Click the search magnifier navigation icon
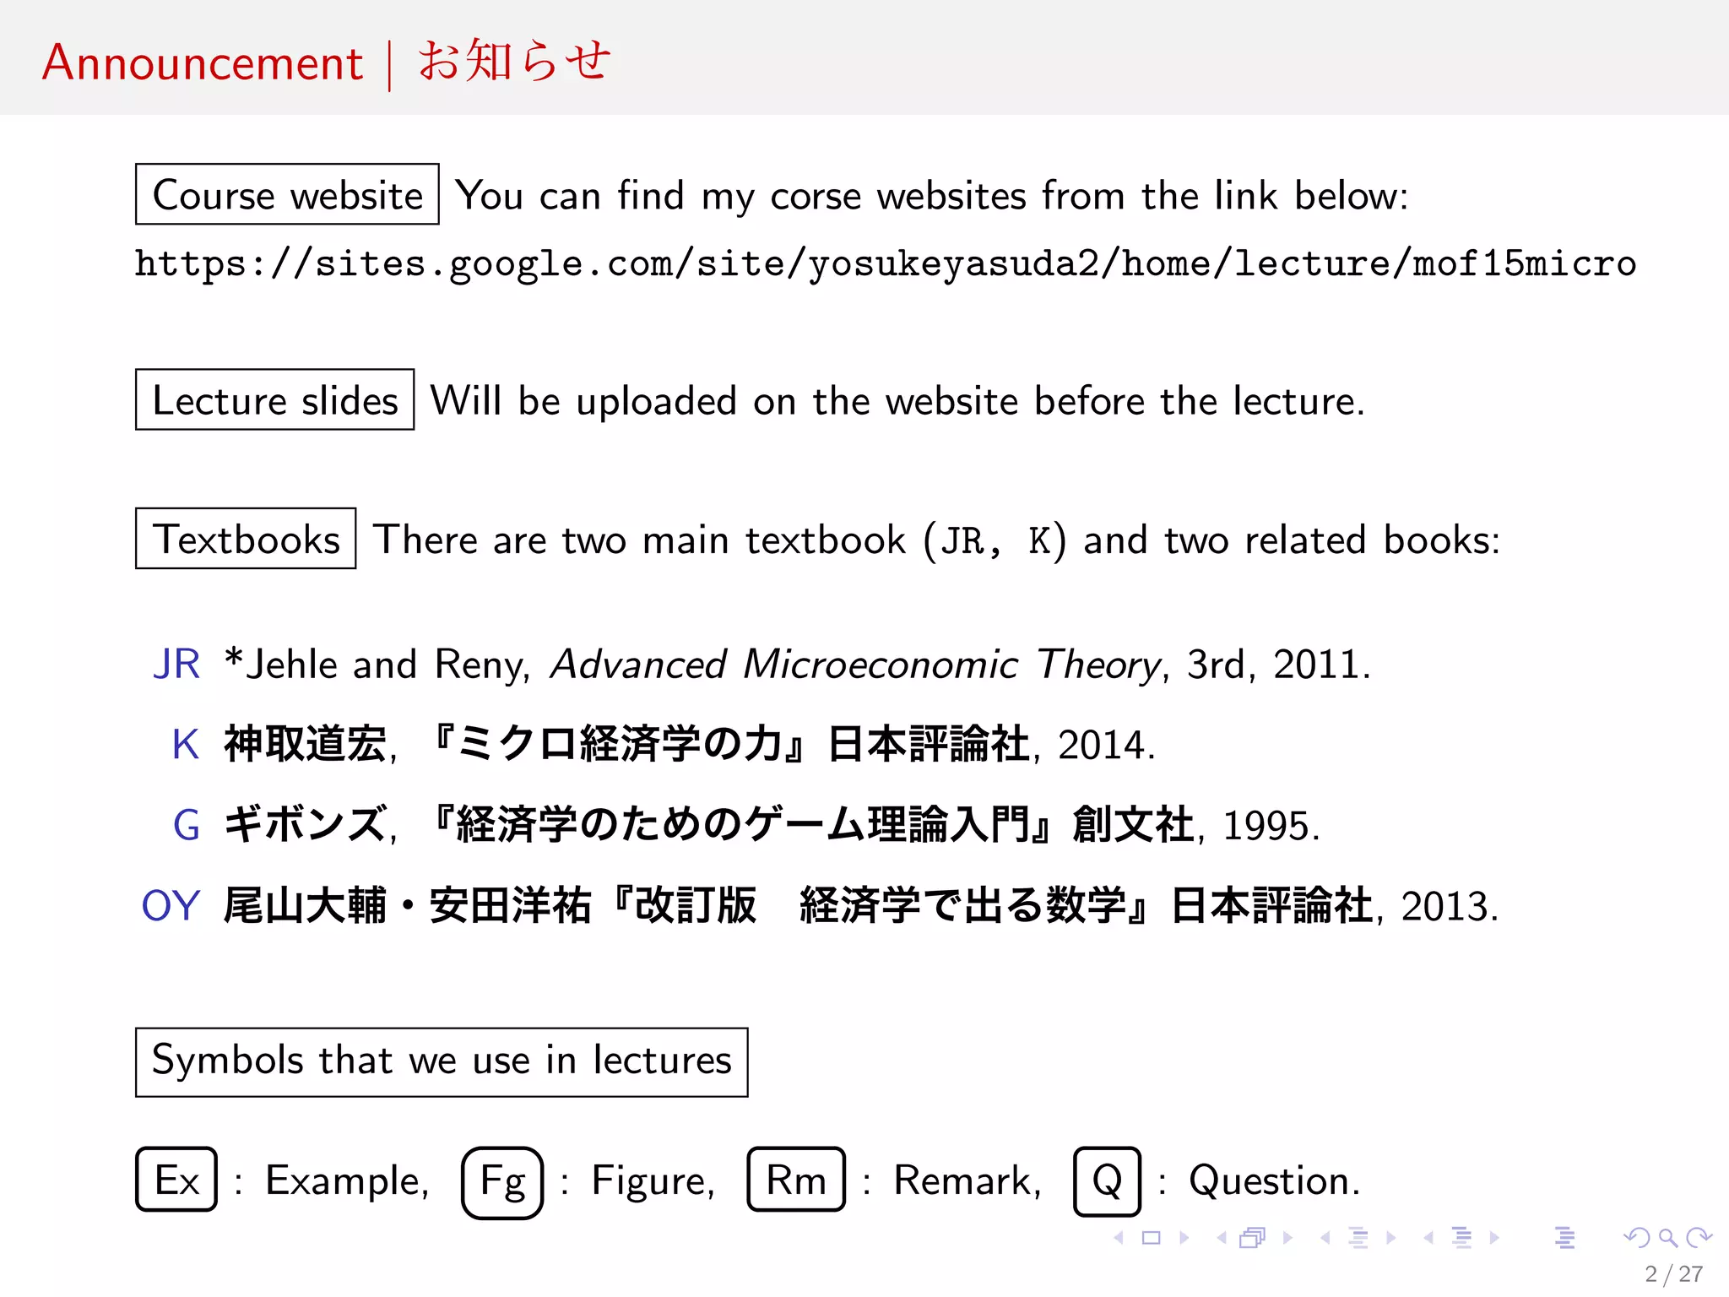Image resolution: width=1729 pixels, height=1297 pixels. click(1667, 1238)
